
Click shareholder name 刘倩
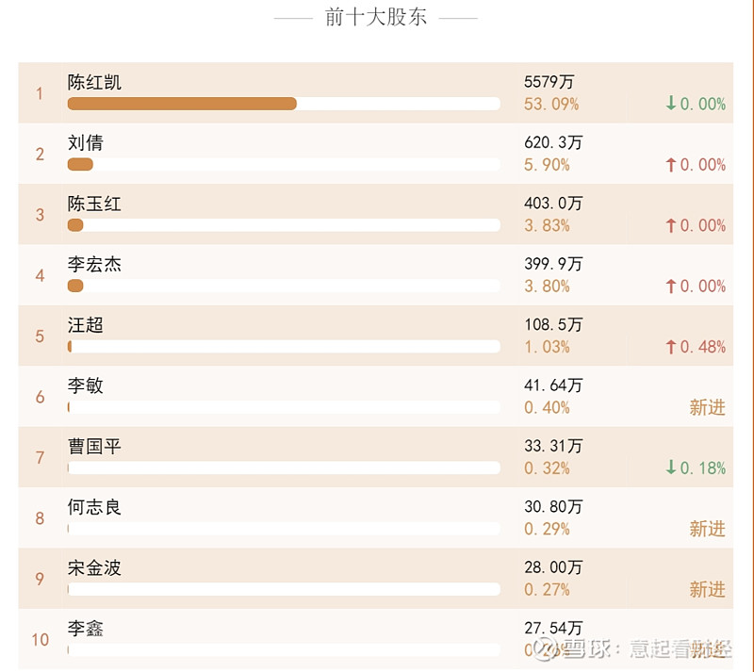[80, 142]
